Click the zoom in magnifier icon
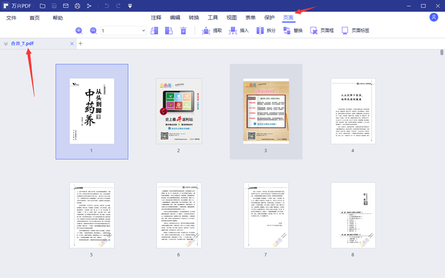The image size is (445, 278). coord(78,31)
